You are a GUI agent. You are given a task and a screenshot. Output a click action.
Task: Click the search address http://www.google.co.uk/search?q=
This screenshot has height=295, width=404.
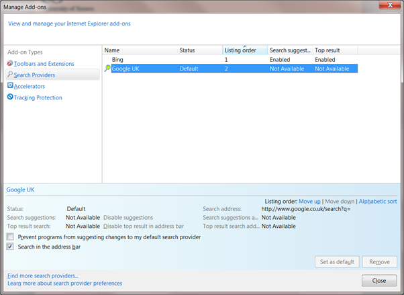tap(306, 209)
